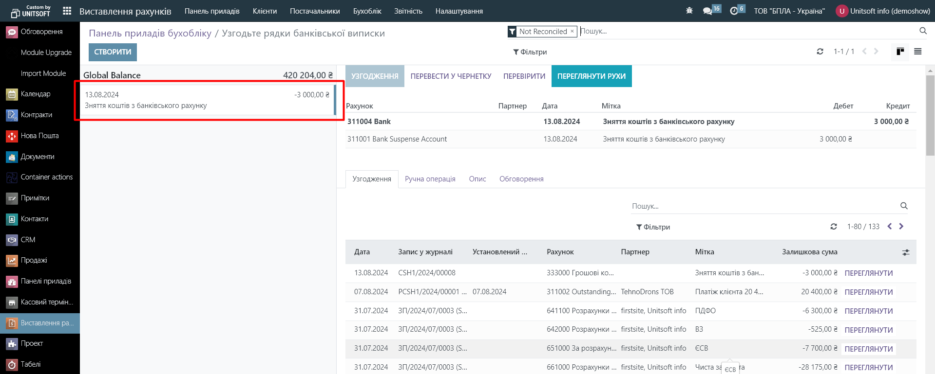Open the conversations chat icon with badge 16
The image size is (935, 374).
[x=707, y=11]
